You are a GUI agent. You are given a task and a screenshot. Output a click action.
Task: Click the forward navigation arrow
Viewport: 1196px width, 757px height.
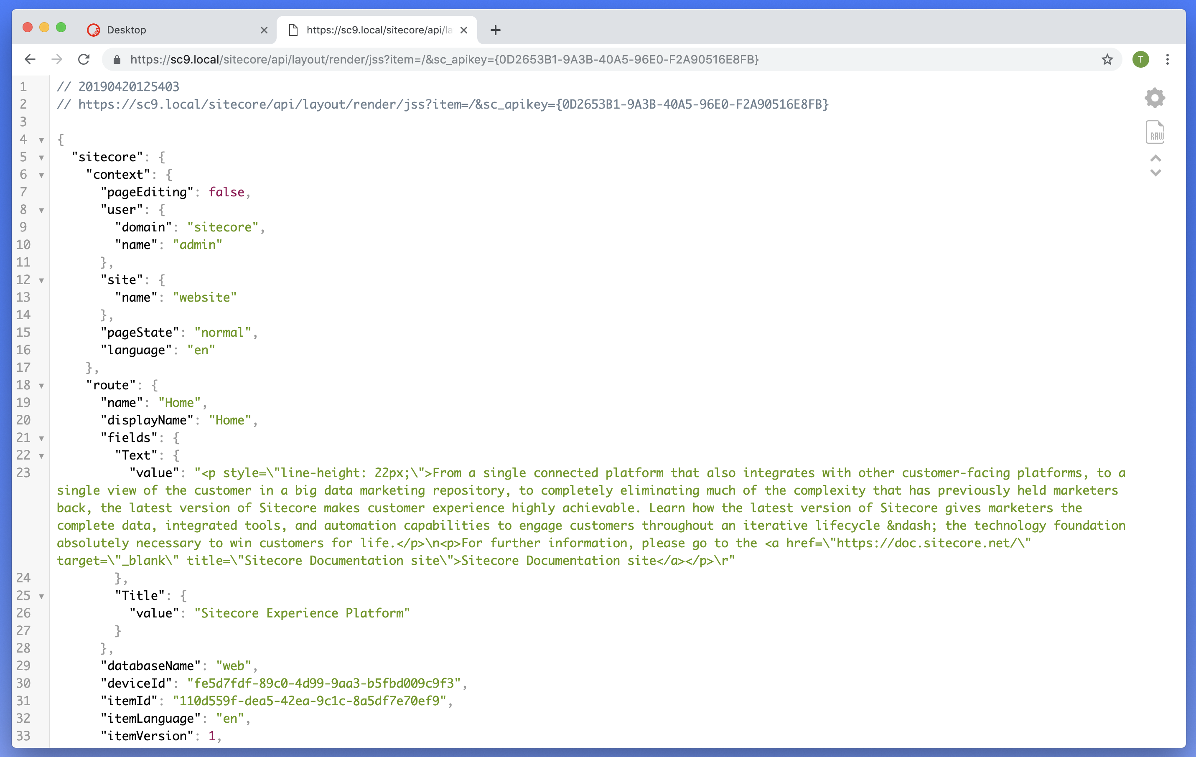point(56,60)
